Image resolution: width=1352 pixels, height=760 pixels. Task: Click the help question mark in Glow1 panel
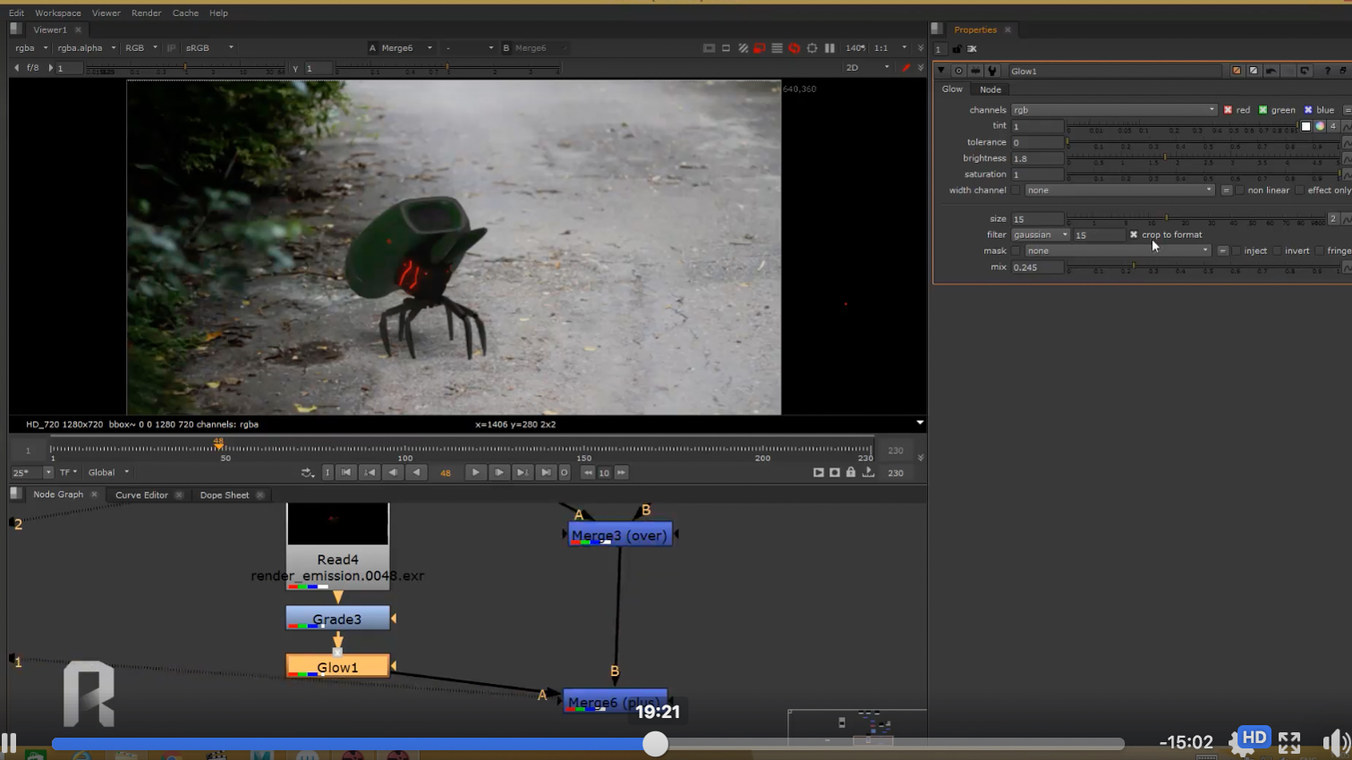click(x=1327, y=71)
